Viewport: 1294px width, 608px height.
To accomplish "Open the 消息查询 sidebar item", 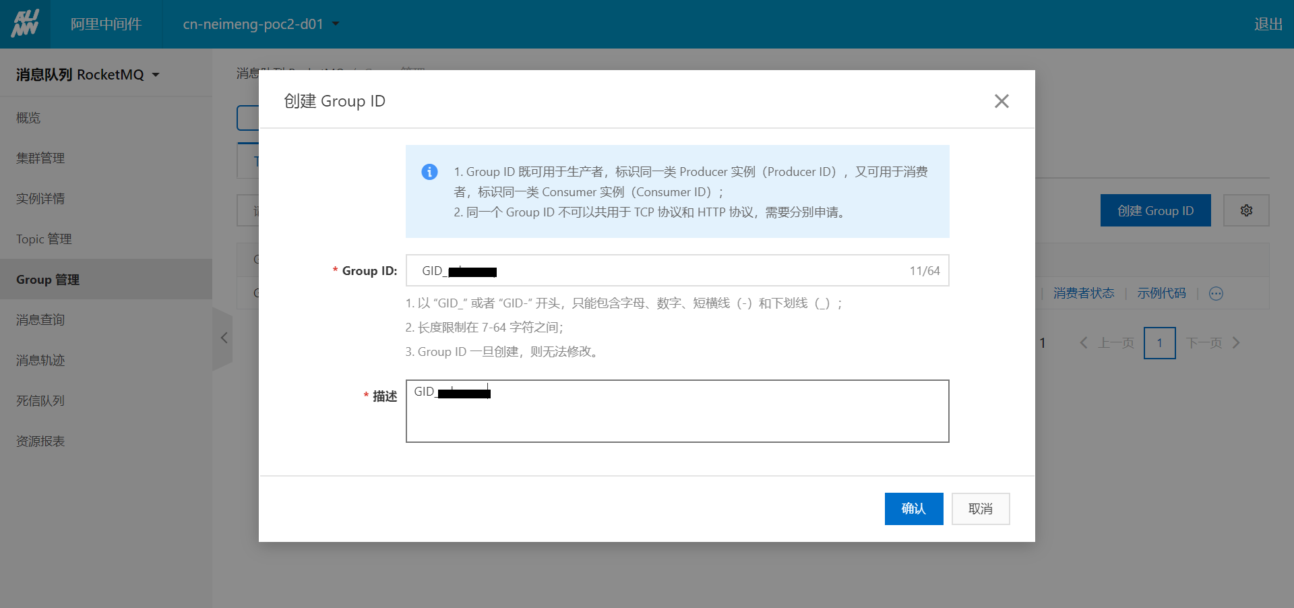I will coord(106,320).
